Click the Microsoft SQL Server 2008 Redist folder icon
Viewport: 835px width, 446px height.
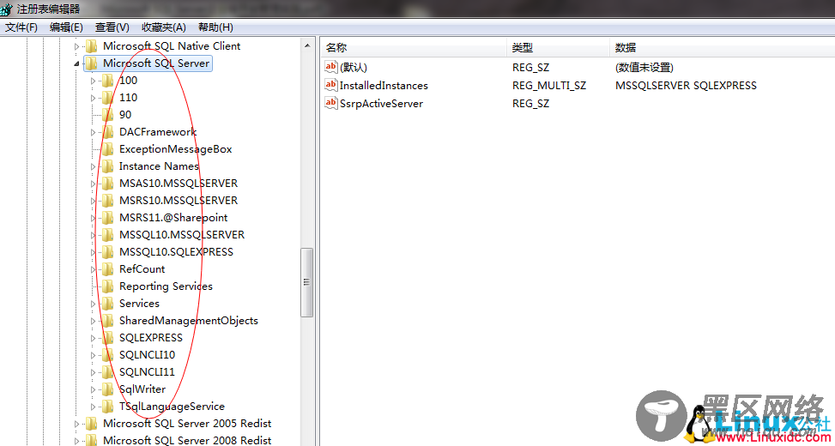coord(92,440)
